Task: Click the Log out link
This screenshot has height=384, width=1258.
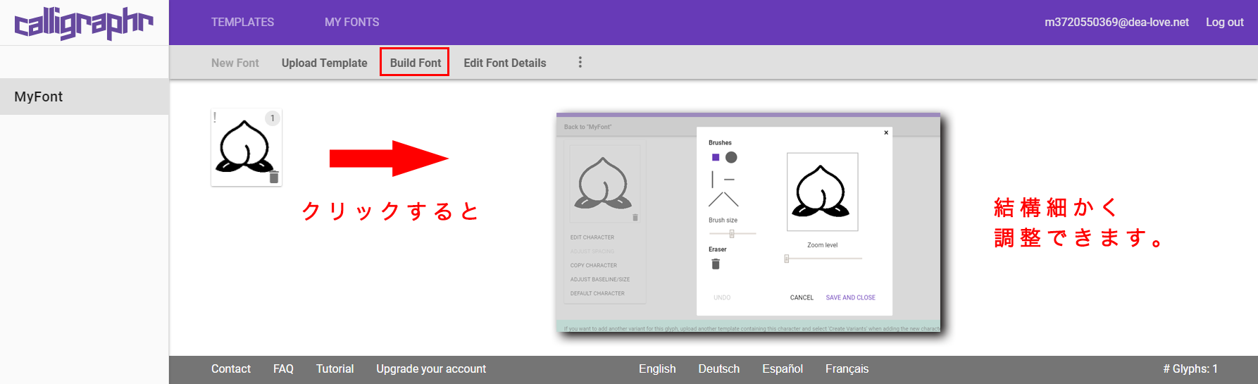Action: click(1224, 23)
